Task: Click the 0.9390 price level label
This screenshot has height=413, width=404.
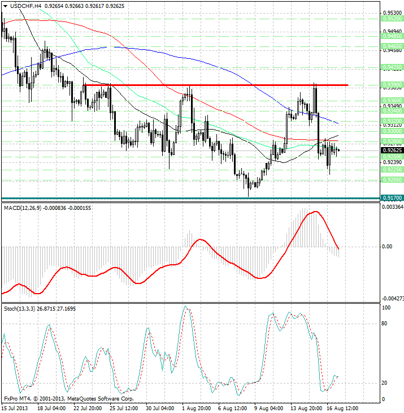Action: tap(392, 84)
